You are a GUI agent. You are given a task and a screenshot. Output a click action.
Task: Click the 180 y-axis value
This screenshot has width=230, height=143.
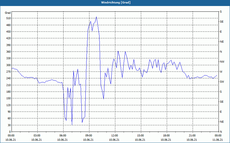point(8,92)
